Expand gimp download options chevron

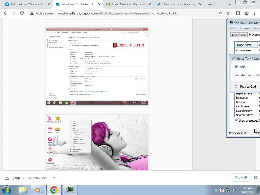54,178
